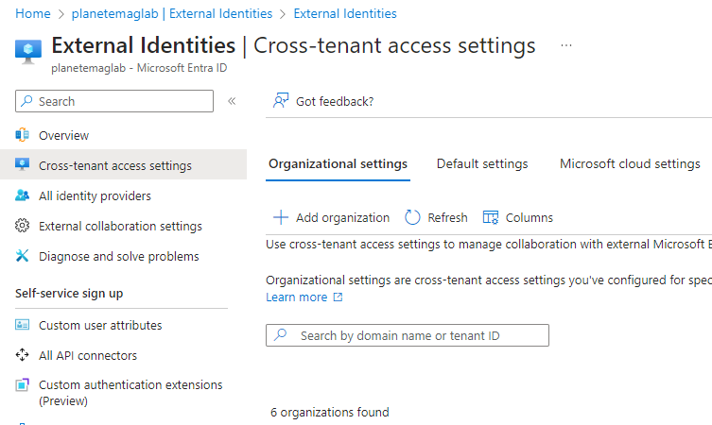
Task: Switch to the Microsoft cloud settings tab
Action: [630, 163]
